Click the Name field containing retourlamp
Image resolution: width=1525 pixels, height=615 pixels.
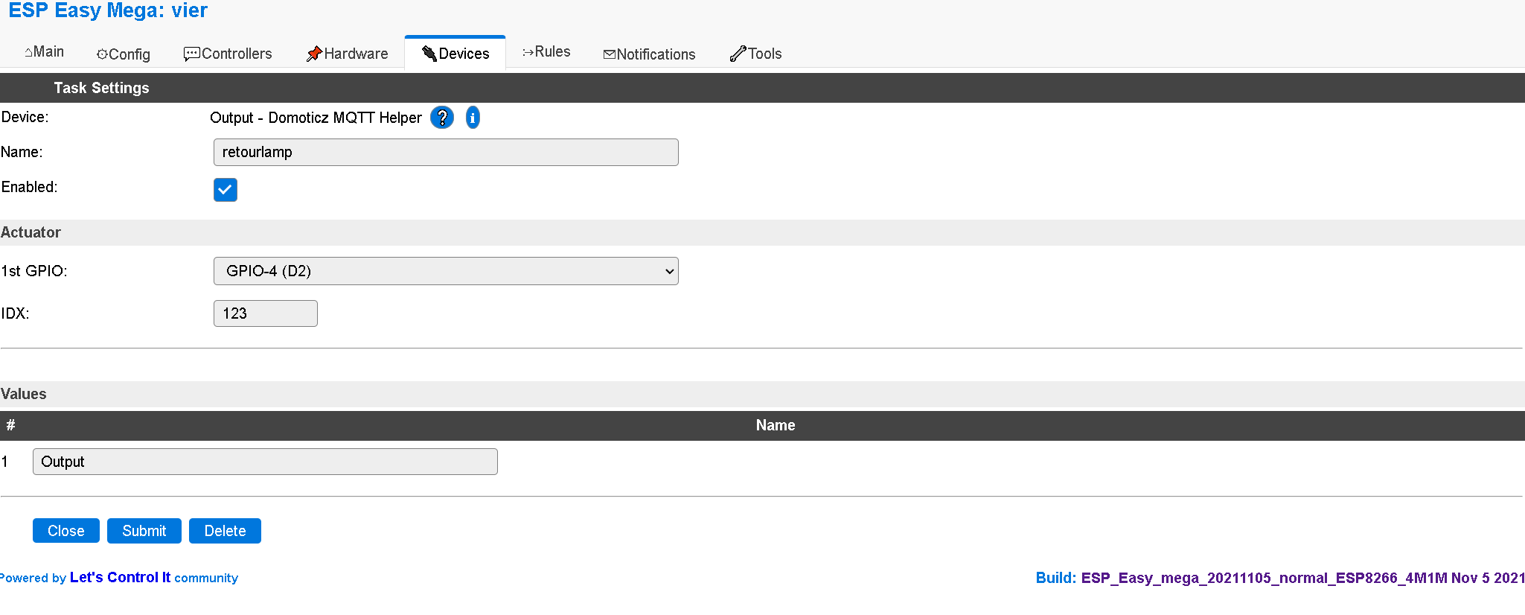tap(446, 152)
